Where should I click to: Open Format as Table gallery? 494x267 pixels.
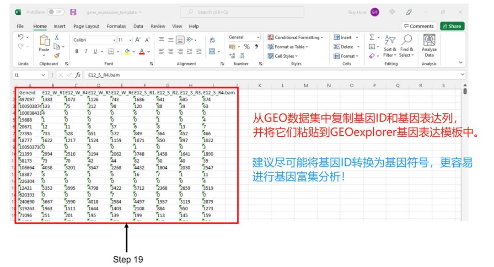[288, 46]
